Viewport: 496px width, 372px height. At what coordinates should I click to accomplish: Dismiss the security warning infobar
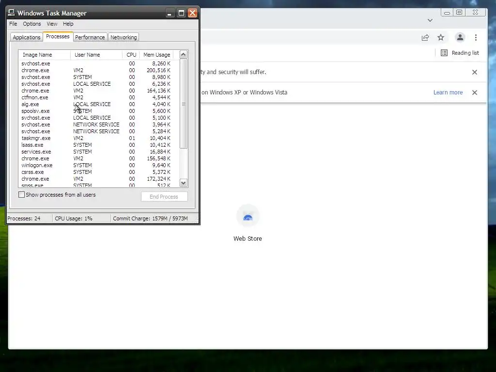coord(475,72)
